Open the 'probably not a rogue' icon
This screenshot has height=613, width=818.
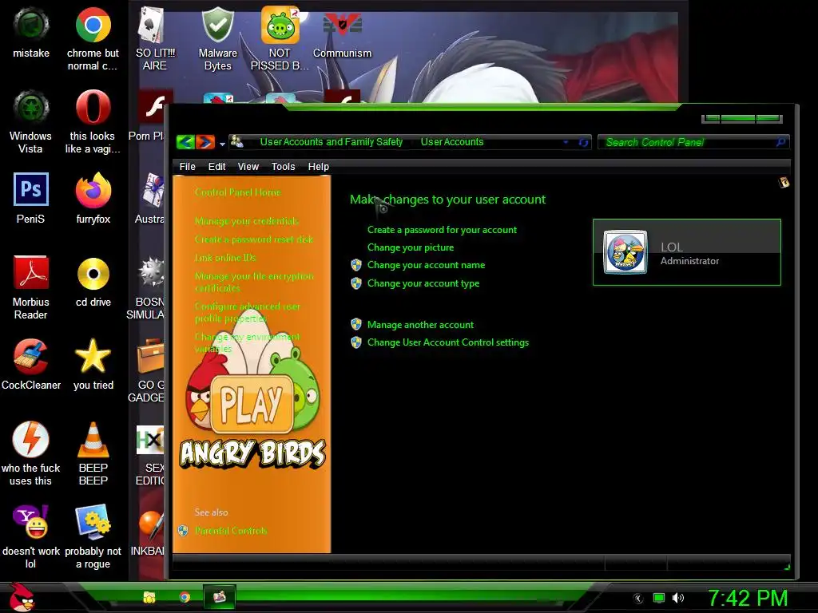[x=93, y=536]
